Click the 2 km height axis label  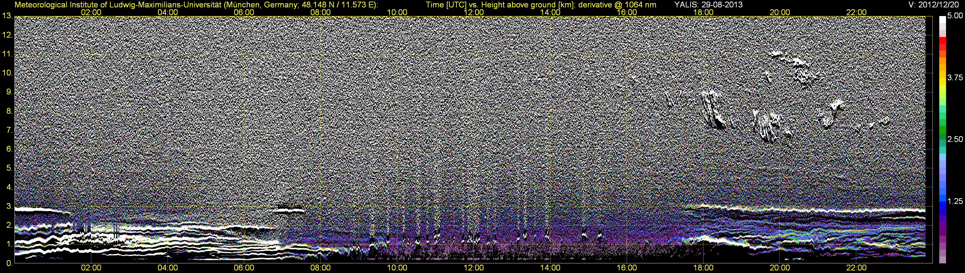(9, 225)
